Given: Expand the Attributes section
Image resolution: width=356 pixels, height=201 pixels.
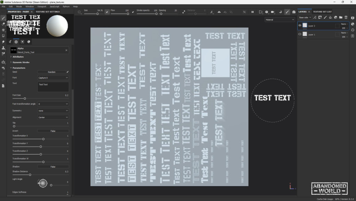Looking at the screenshot, I should pyautogui.click(x=18, y=57).
